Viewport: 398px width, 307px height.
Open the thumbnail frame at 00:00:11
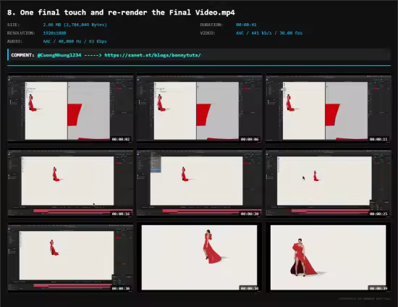point(329,108)
